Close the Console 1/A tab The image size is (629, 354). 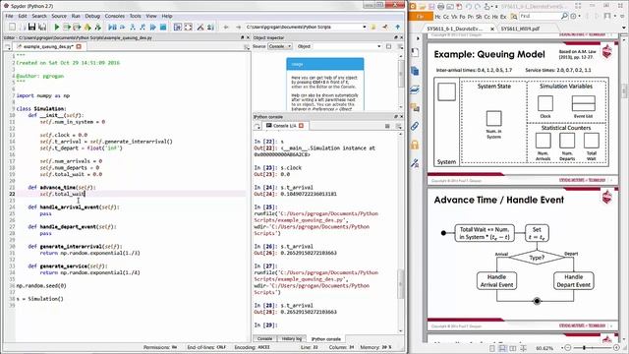[301, 126]
